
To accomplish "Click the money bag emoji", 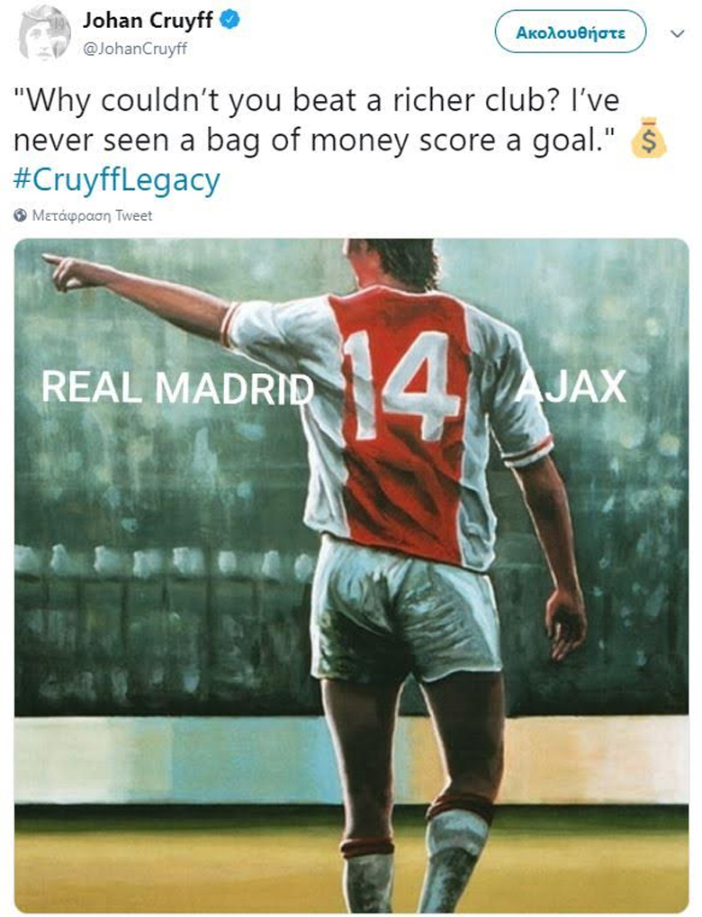I will pos(650,138).
